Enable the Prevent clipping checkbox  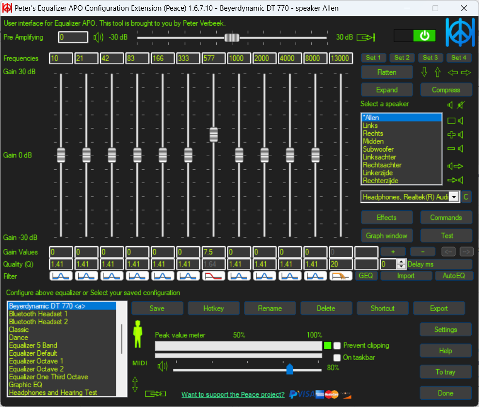[337, 345]
